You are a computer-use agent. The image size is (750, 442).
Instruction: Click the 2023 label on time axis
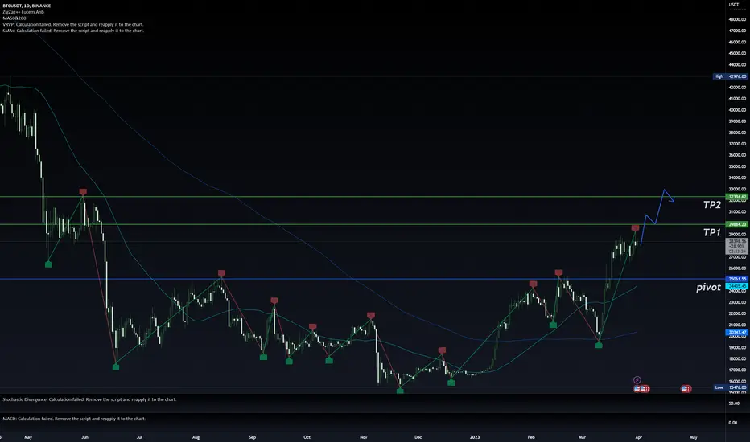click(475, 437)
